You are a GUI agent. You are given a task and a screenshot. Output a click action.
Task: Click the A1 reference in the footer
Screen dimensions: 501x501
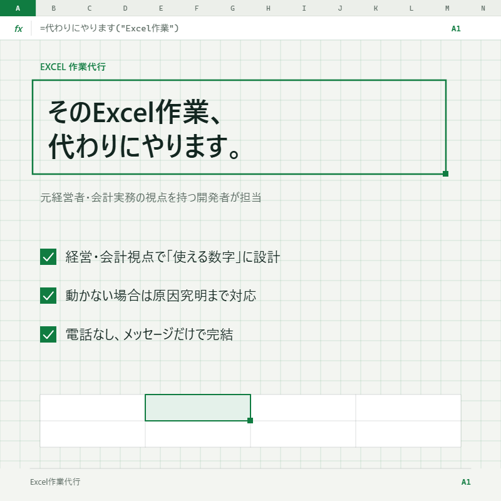(x=466, y=482)
